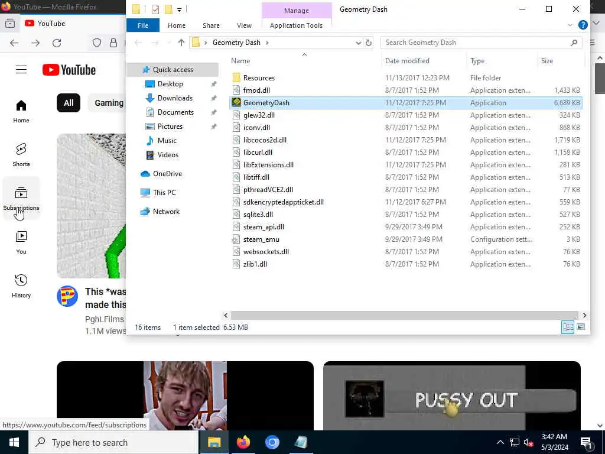Click PghLFilms channel avatar
This screenshot has width=605, height=454.
(67, 296)
